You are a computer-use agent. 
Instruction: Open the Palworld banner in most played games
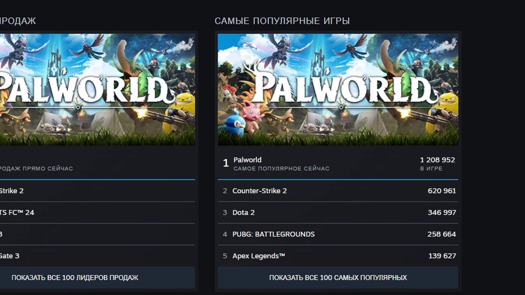[338, 90]
